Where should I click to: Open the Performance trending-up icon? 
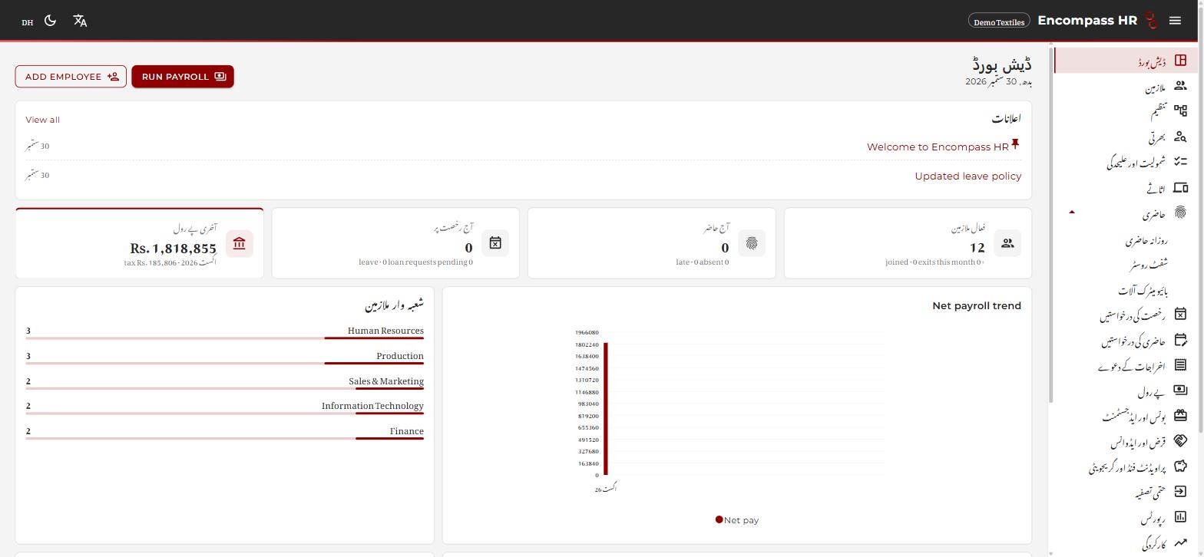click(x=1180, y=542)
